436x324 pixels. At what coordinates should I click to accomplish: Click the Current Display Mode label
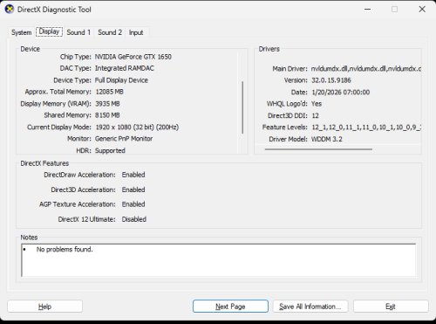point(59,128)
